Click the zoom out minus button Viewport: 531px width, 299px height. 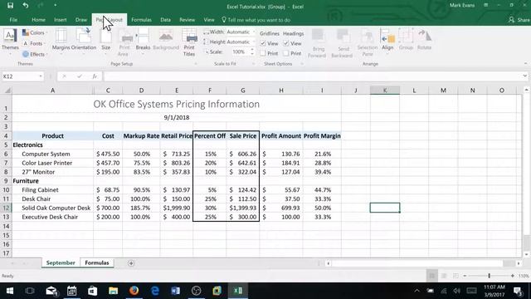pos(465,276)
